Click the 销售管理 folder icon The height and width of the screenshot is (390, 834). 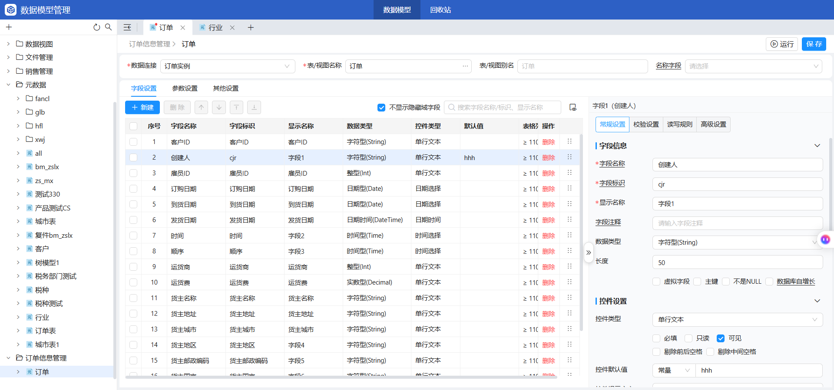[x=20, y=71]
